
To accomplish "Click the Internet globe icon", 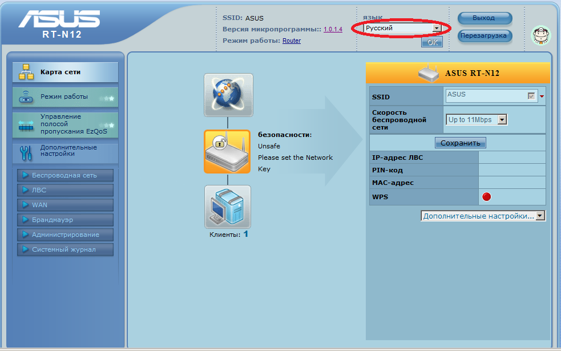I will click(228, 95).
